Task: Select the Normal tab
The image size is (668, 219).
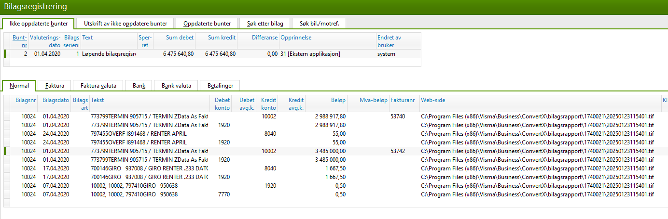Action: (x=19, y=86)
